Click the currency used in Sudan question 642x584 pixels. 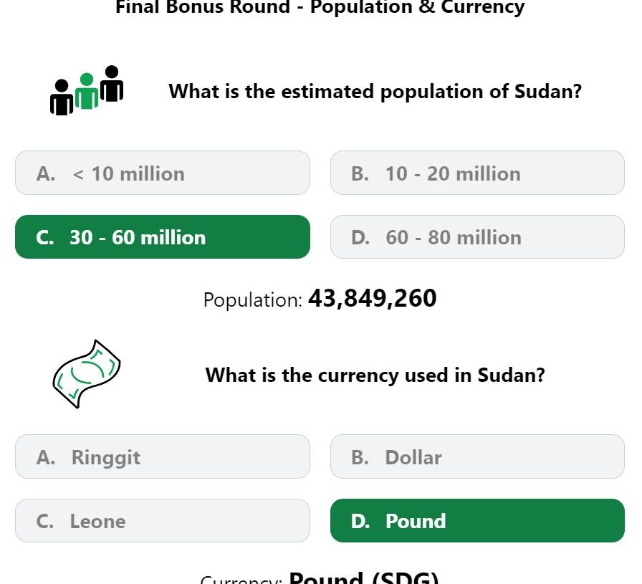[375, 375]
